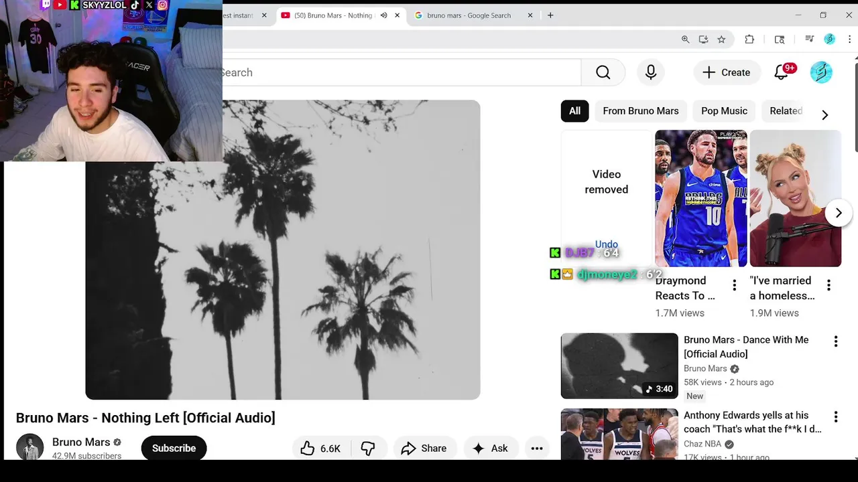Viewport: 858px width, 482px height.
Task: Advance the Shorts shelf with next arrow
Action: 838,213
